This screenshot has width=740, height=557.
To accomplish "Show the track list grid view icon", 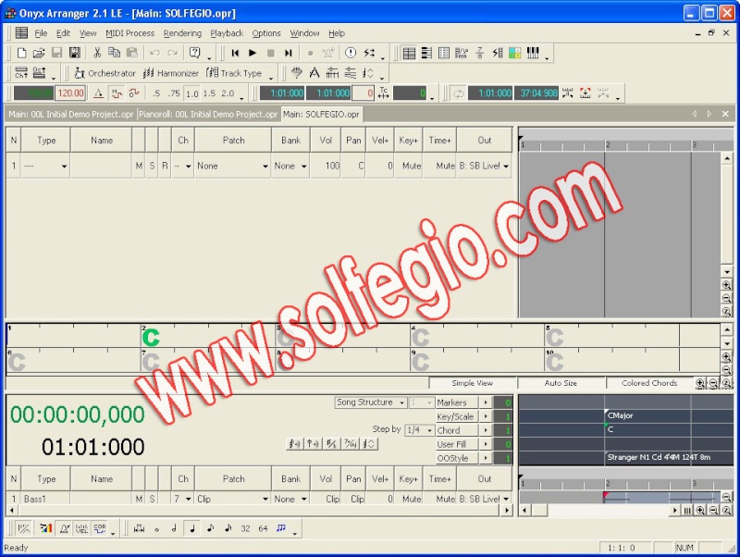I will click(x=409, y=53).
